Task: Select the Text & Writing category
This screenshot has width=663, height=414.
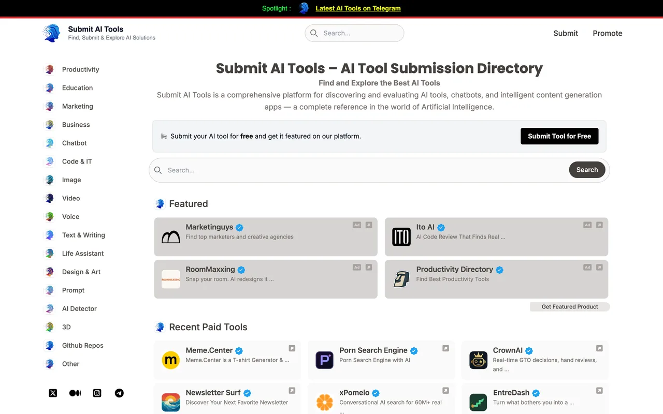Action: [83, 235]
